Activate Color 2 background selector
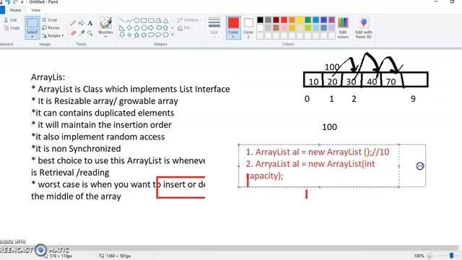Screen dimensions: 462x260 [248, 27]
